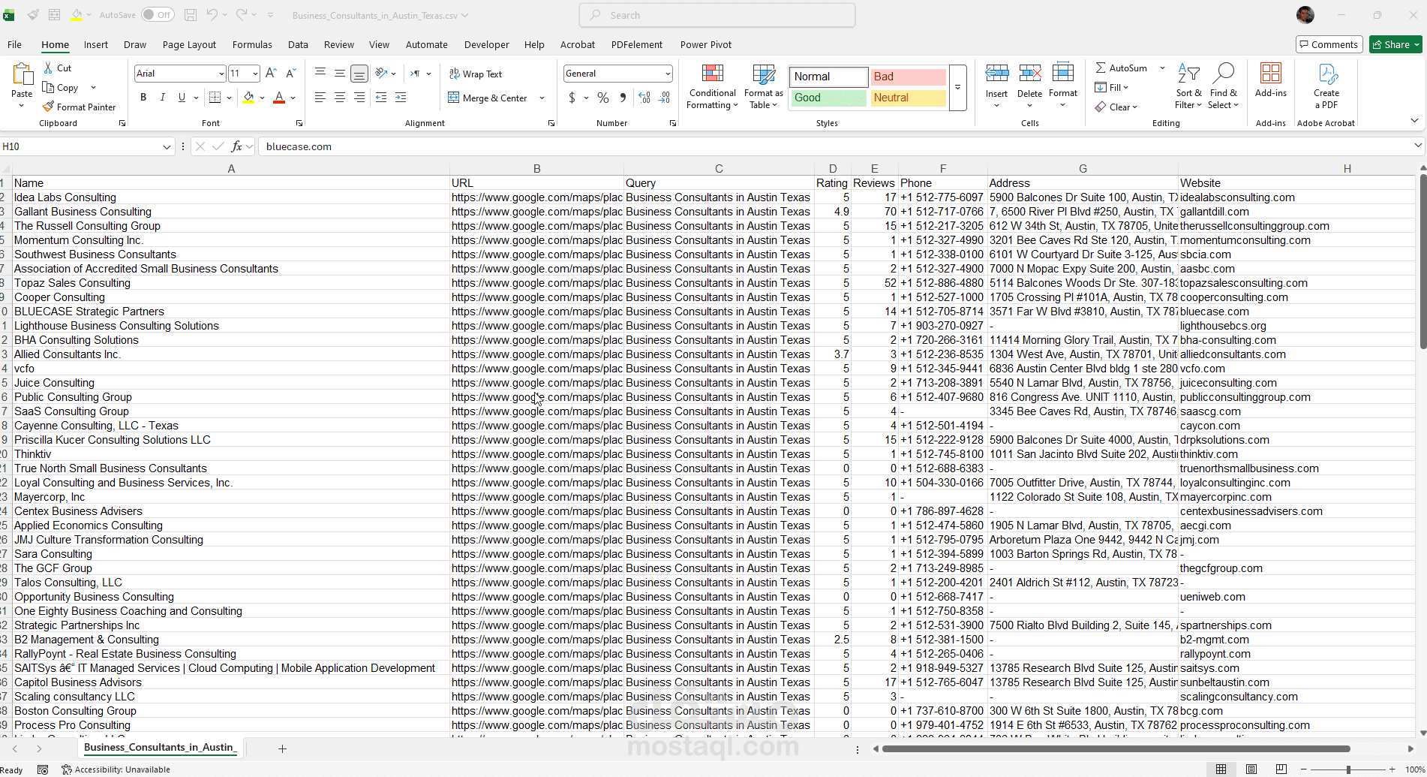Switch to Page Layout view in status bar
Screen dimensions: 1427x777
pyautogui.click(x=1251, y=769)
